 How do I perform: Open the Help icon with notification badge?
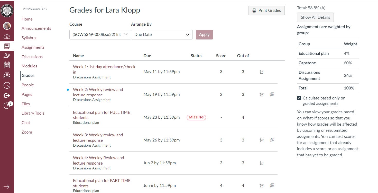[7, 106]
